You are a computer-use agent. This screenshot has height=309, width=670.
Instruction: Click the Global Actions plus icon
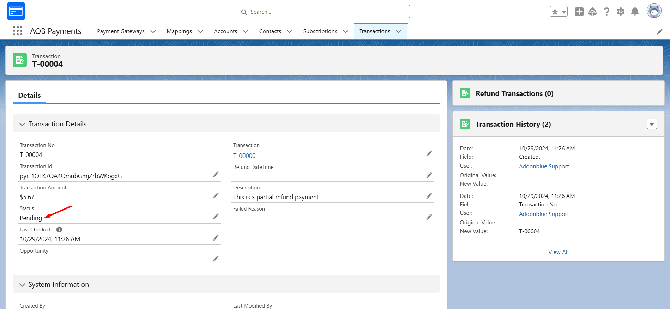(x=579, y=12)
